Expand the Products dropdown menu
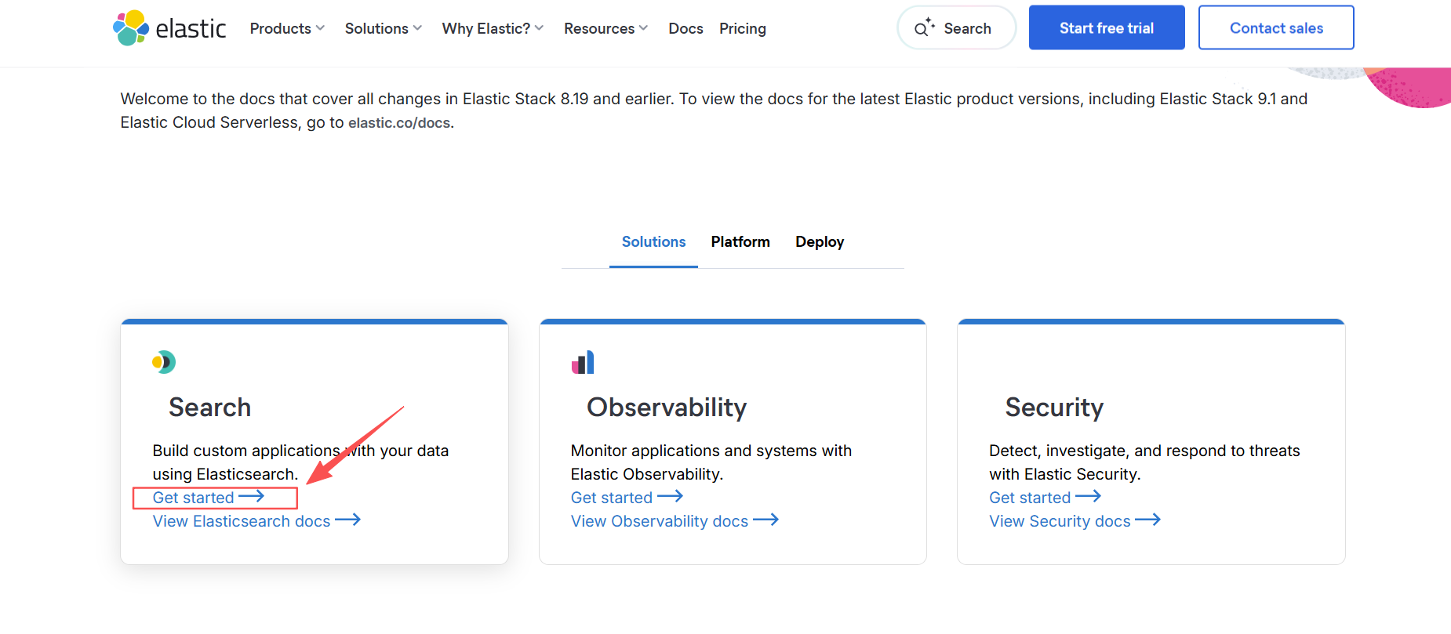This screenshot has height=634, width=1451. (x=287, y=29)
